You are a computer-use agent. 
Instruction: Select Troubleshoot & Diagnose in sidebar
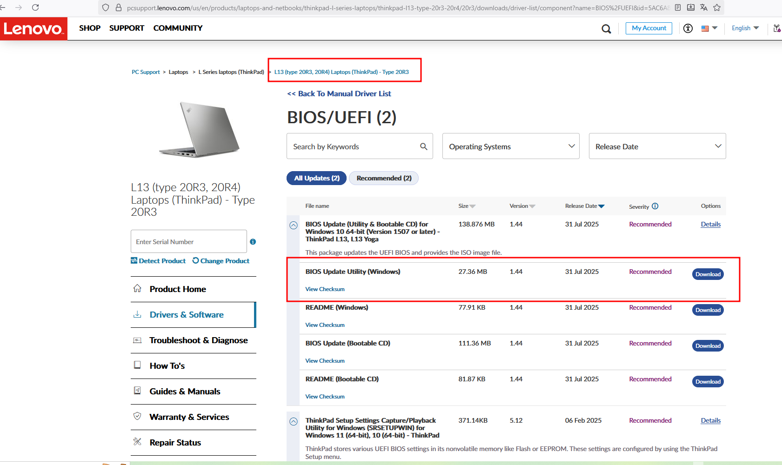click(x=198, y=340)
